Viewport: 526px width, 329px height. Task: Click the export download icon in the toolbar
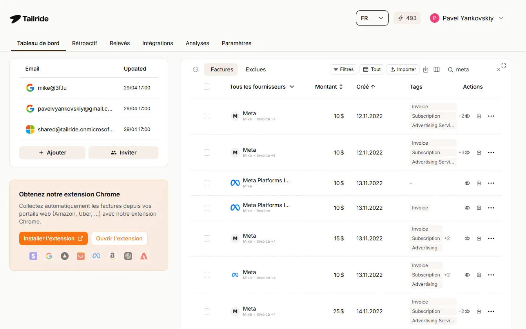(x=426, y=69)
